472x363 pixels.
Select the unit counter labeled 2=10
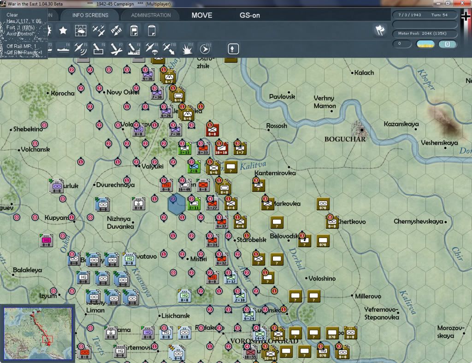240,296
